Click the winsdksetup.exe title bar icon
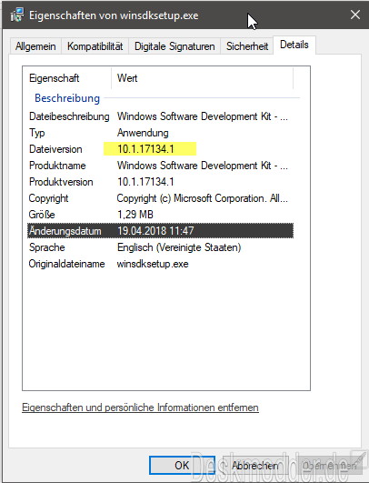Screen dimensions: 369x483 point(17,15)
